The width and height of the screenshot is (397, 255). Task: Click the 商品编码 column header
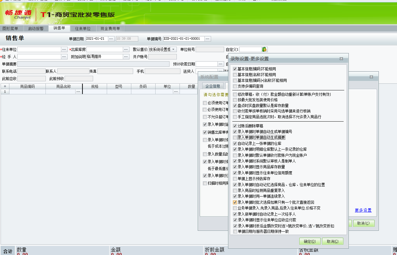click(x=27, y=86)
